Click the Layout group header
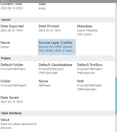The width and height of the screenshot is (117, 132). [x=57, y=20]
